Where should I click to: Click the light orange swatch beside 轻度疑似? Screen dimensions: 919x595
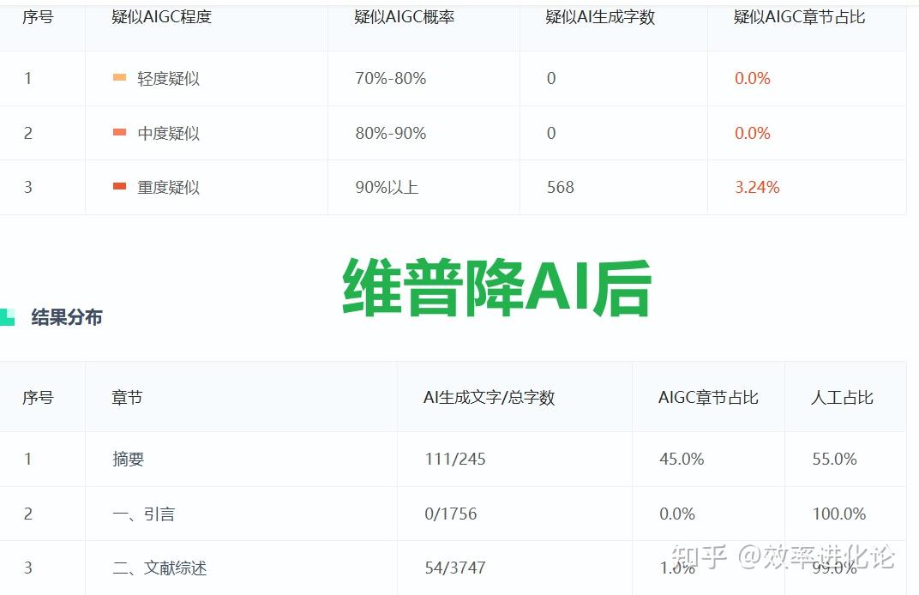point(119,77)
